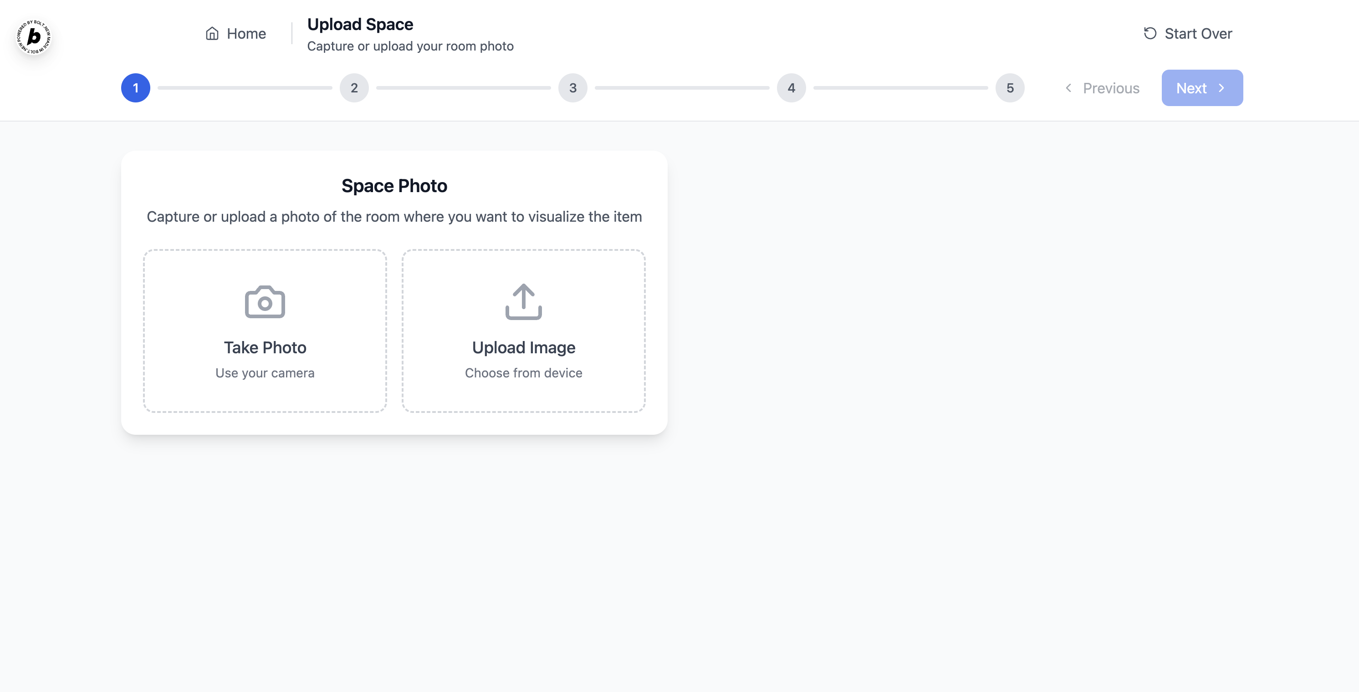Choose Upload Image card title
Image resolution: width=1359 pixels, height=692 pixels.
point(523,347)
